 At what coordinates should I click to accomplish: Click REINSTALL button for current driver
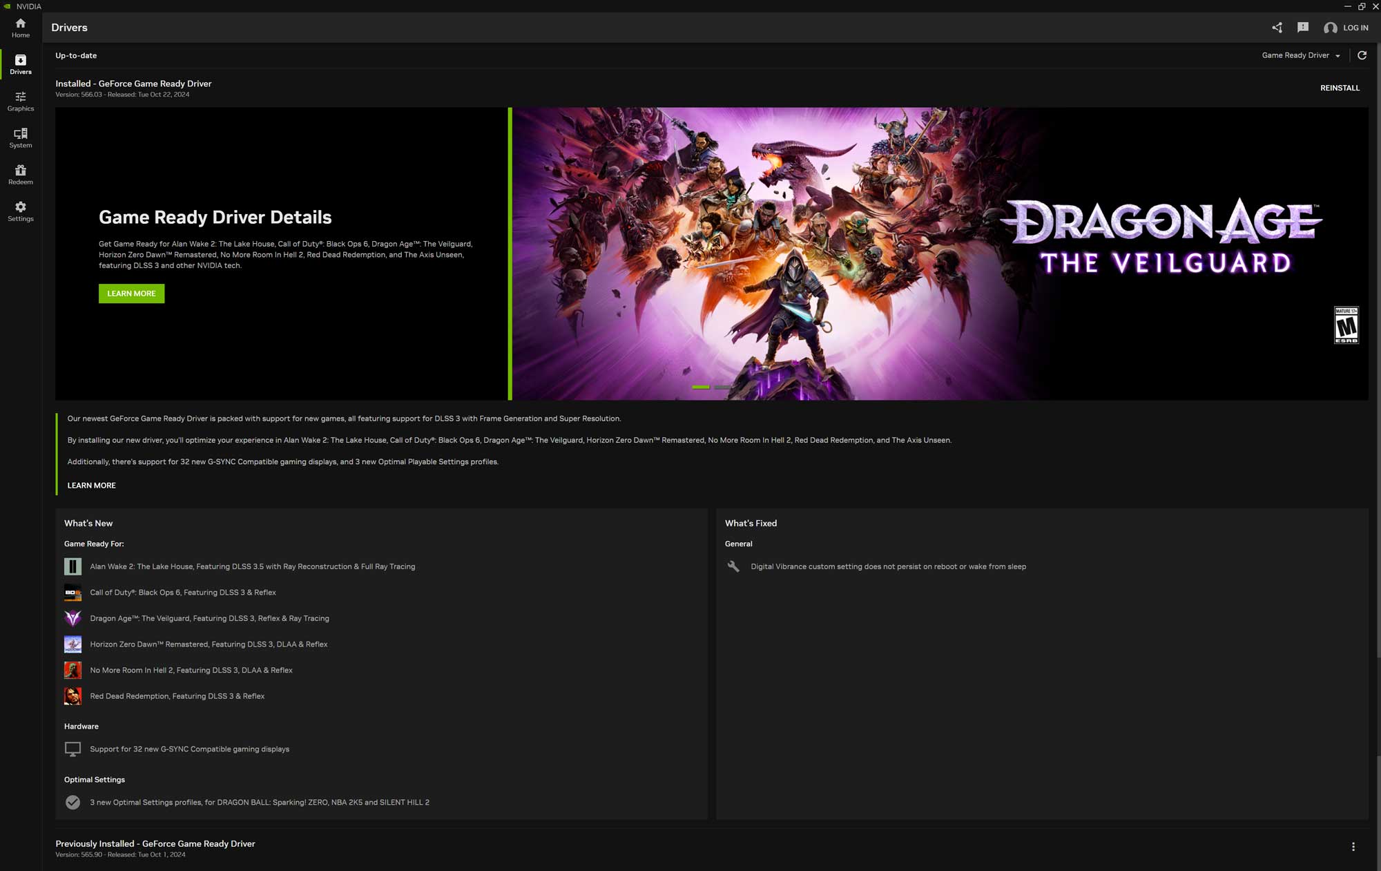point(1339,88)
